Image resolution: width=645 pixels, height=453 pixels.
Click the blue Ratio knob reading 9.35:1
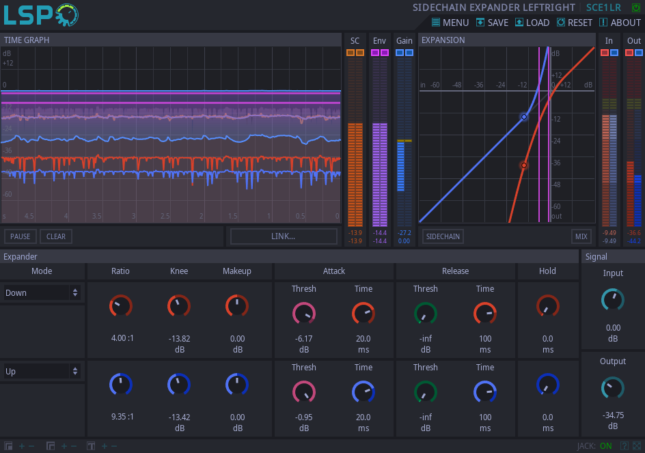tap(120, 385)
